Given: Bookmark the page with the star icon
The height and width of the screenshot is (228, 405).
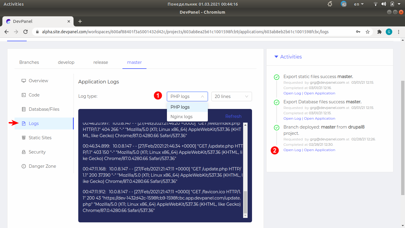Looking at the screenshot, I should (368, 31).
